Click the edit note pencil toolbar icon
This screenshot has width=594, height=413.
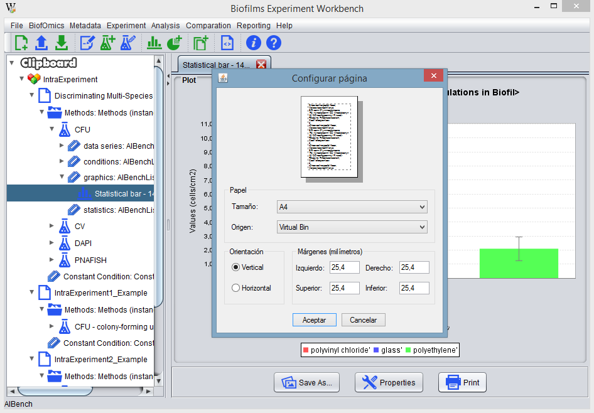click(x=87, y=43)
